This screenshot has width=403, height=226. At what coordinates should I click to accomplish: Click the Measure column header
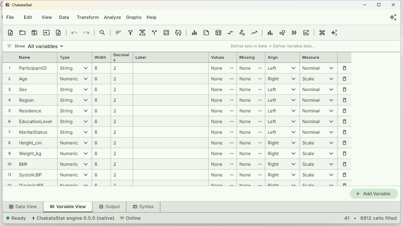coord(318,57)
